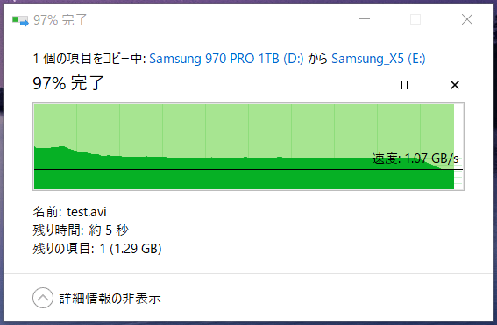The height and width of the screenshot is (325, 497).
Task: Click the 詳細情報の非表示 label
Action: (110, 298)
